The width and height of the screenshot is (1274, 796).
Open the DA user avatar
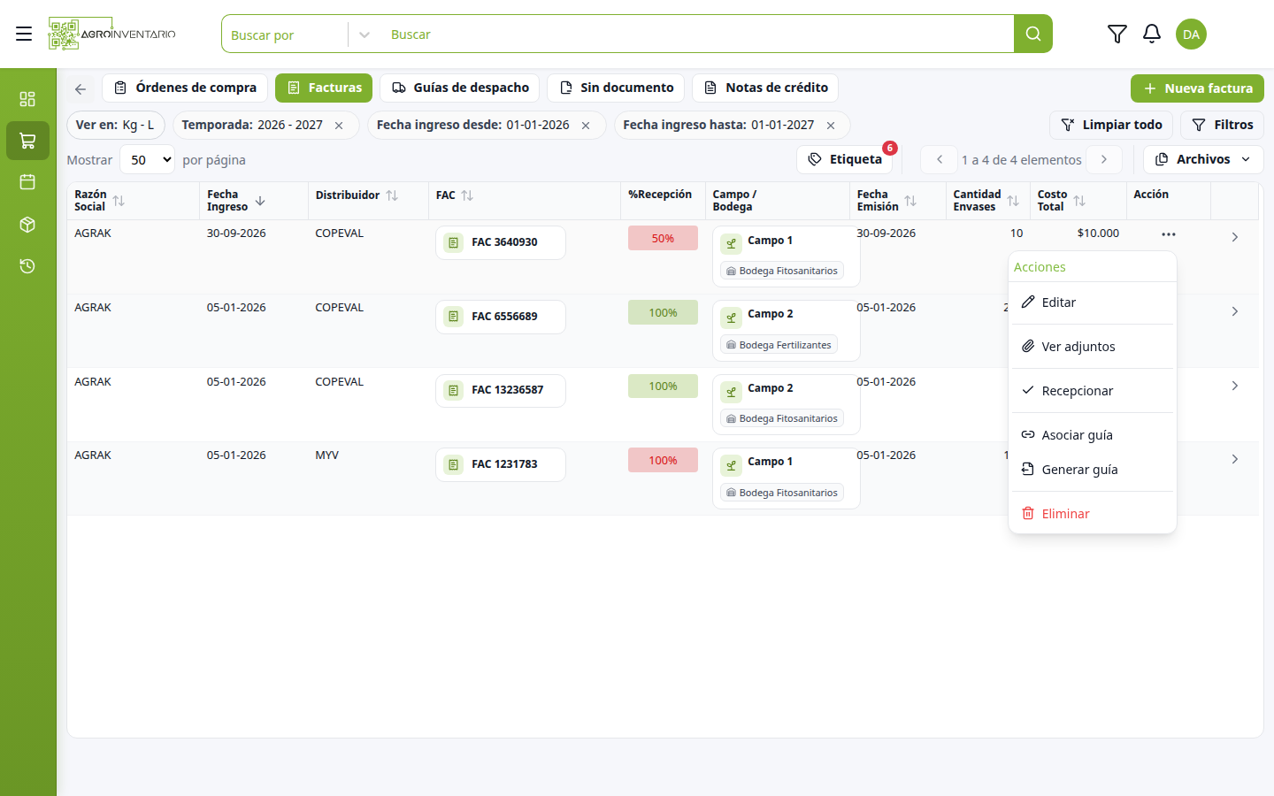pos(1191,34)
